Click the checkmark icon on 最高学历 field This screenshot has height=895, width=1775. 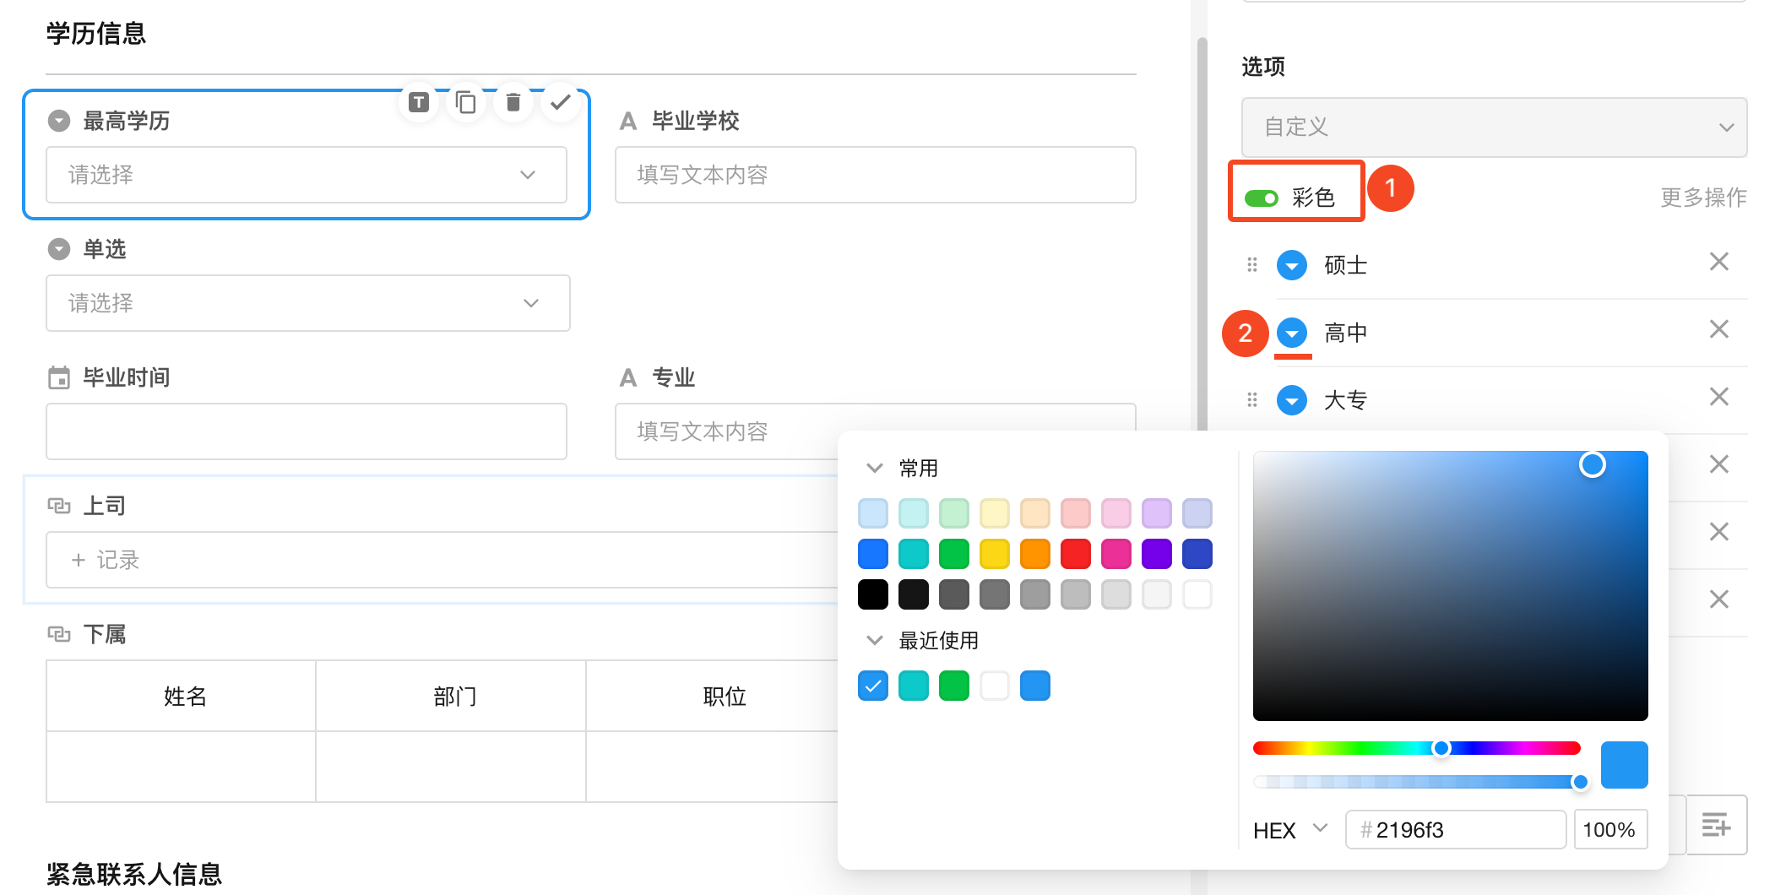pos(560,103)
